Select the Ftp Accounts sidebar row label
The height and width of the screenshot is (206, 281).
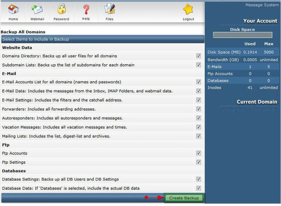[x=220, y=74]
